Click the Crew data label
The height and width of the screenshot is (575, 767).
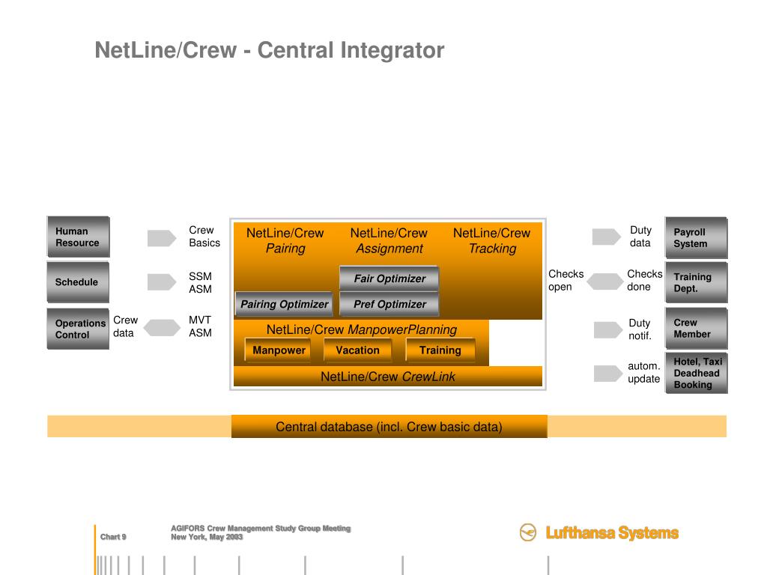125,326
